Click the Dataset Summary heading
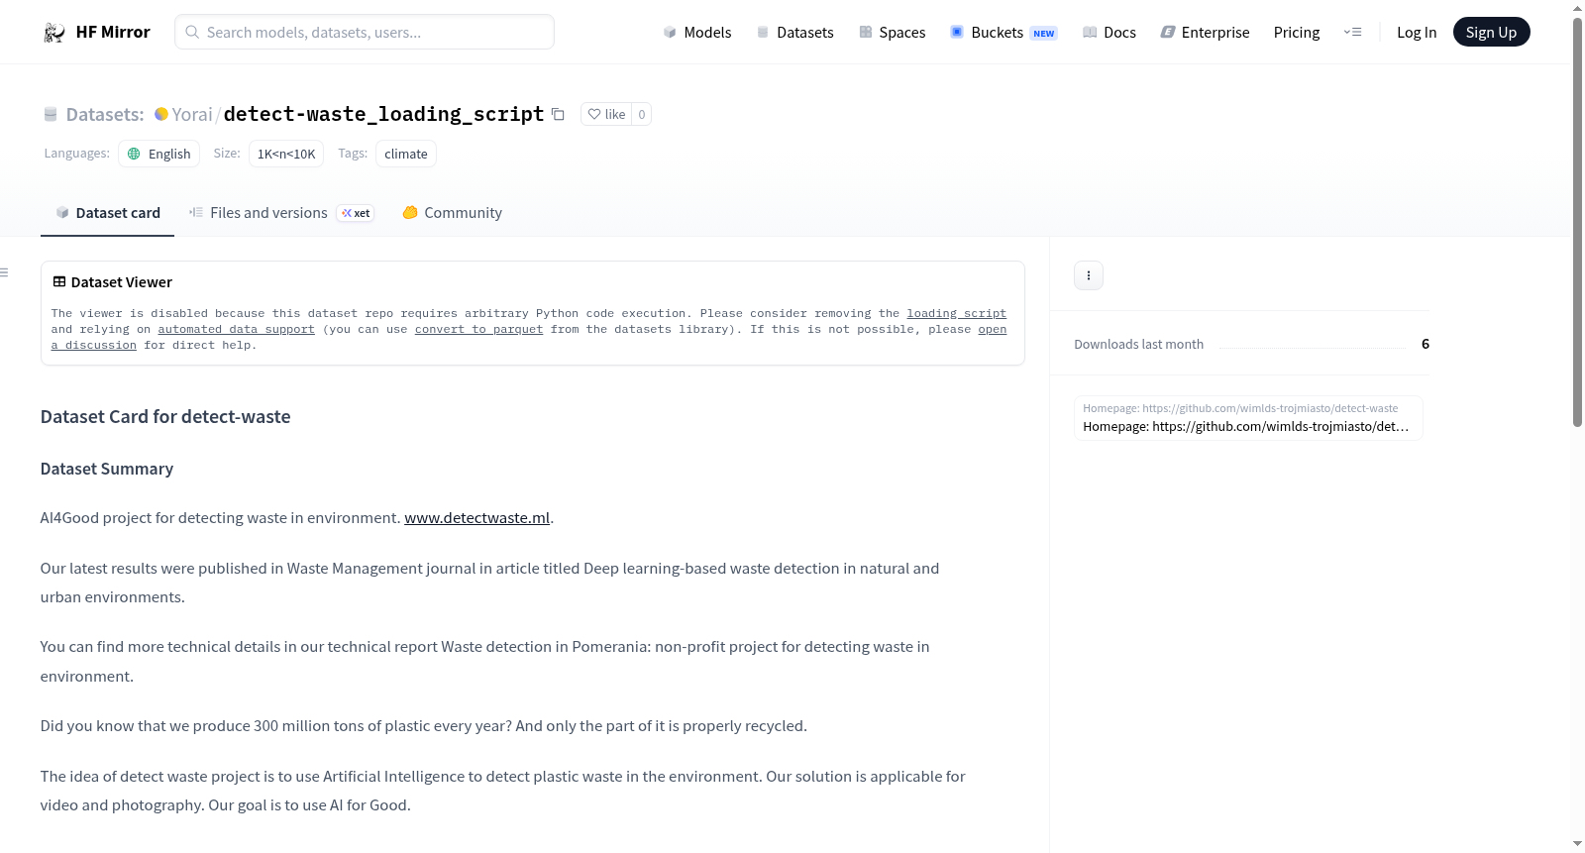Screen dimensions: 1585x853 tap(107, 469)
